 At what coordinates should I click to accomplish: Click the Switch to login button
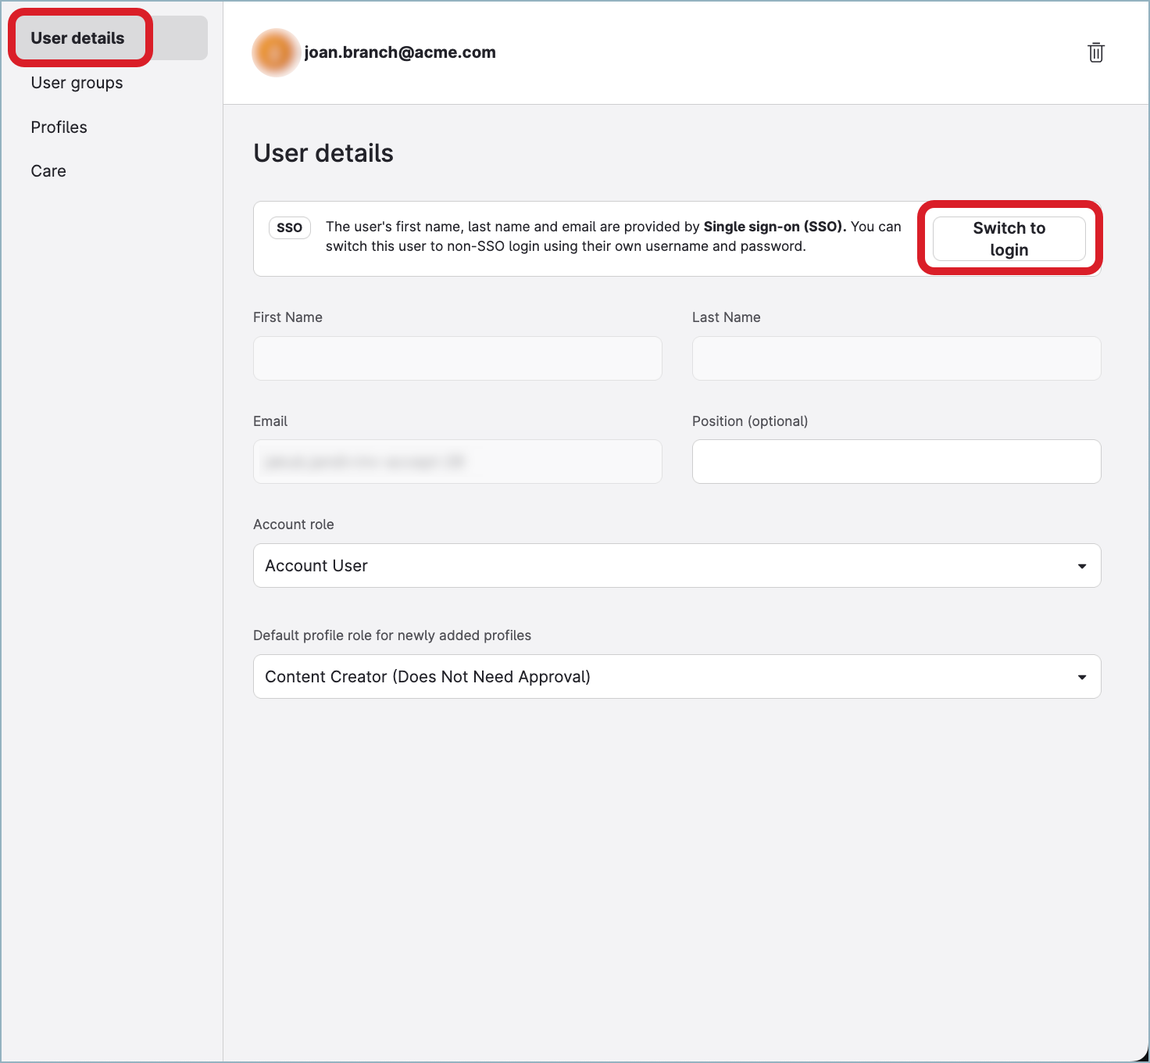click(x=1009, y=238)
